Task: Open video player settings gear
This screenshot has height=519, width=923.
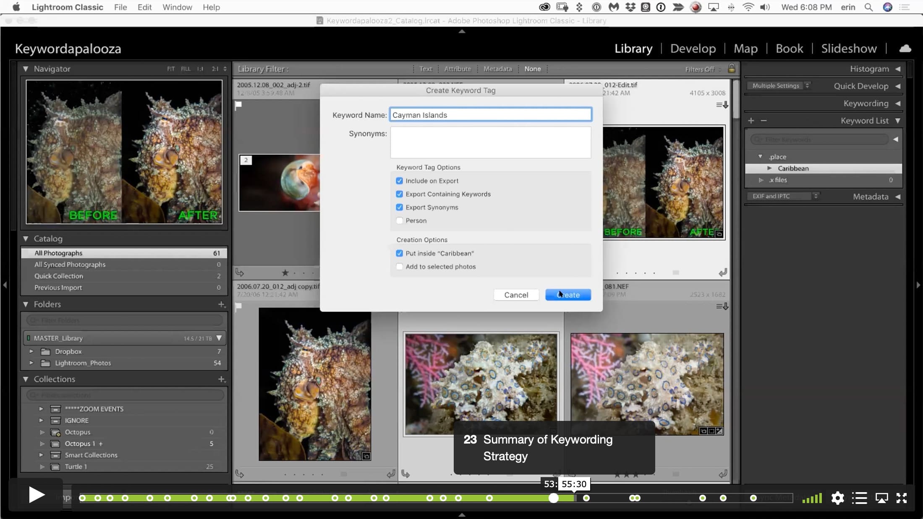Action: (x=837, y=498)
